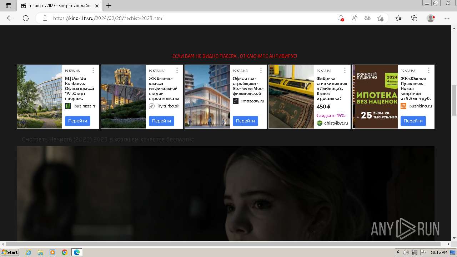Viewport: 457px width, 257px height.
Task: Open a new browser tab
Action: point(109,6)
